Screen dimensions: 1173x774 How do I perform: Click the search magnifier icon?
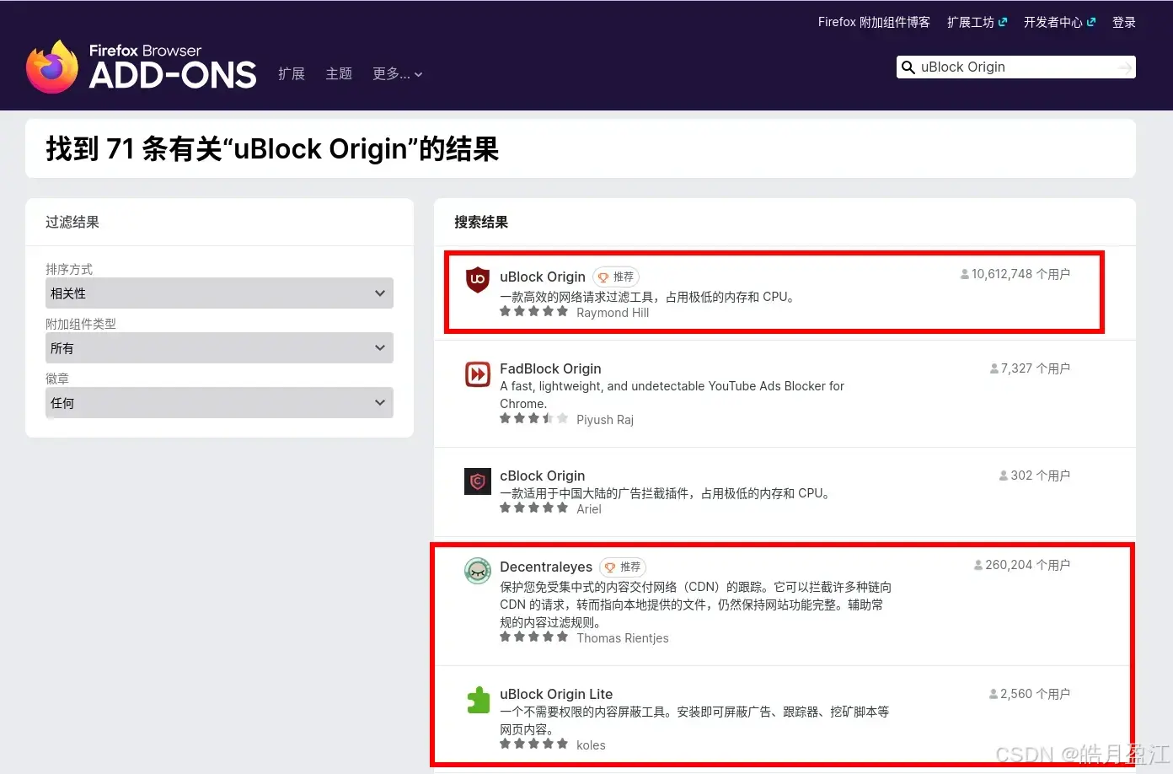pyautogui.click(x=908, y=67)
